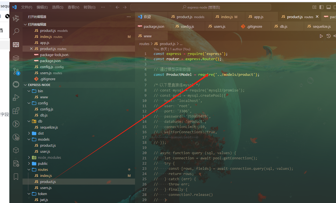This screenshot has height=203, width=336.
Task: Open the 查看(V) menu
Action: coord(73,7)
